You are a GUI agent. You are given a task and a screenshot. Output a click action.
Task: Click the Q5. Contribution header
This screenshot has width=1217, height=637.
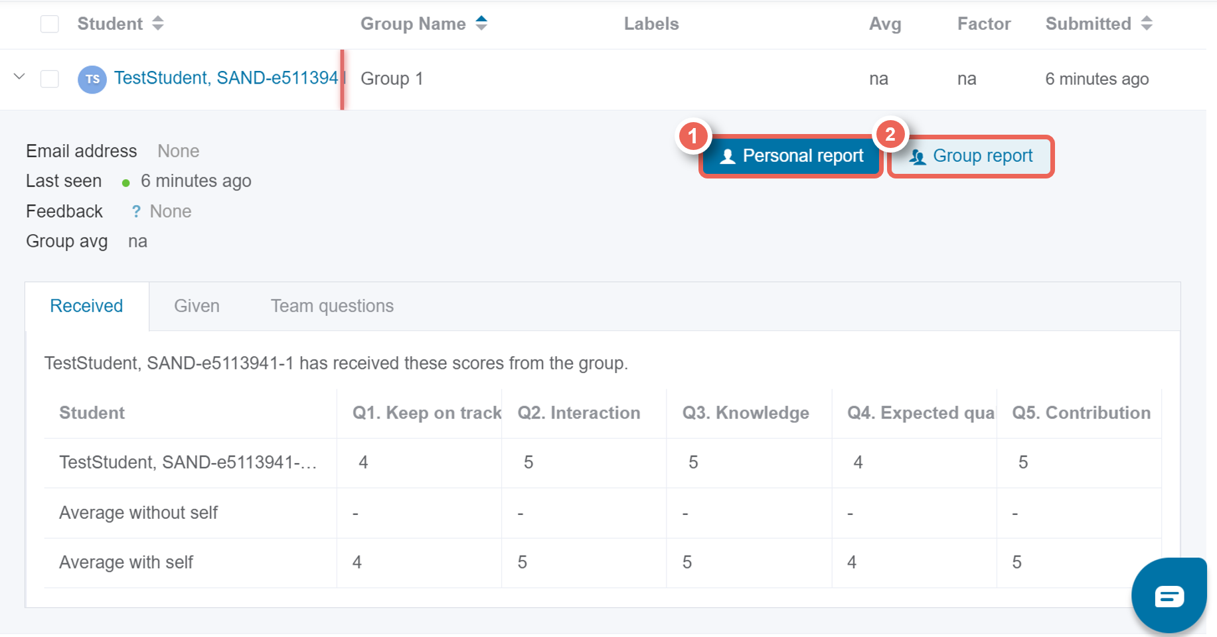coord(1081,413)
